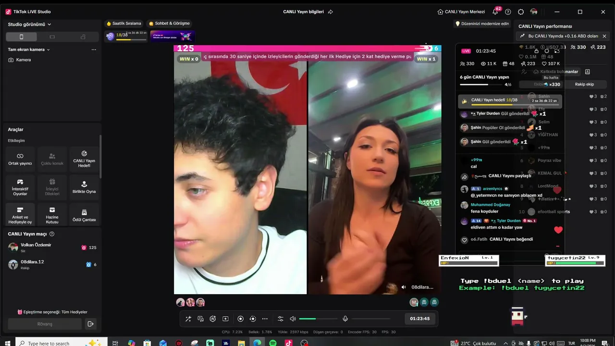Click in the Windows search box
The width and height of the screenshot is (615, 346).
point(62,343)
